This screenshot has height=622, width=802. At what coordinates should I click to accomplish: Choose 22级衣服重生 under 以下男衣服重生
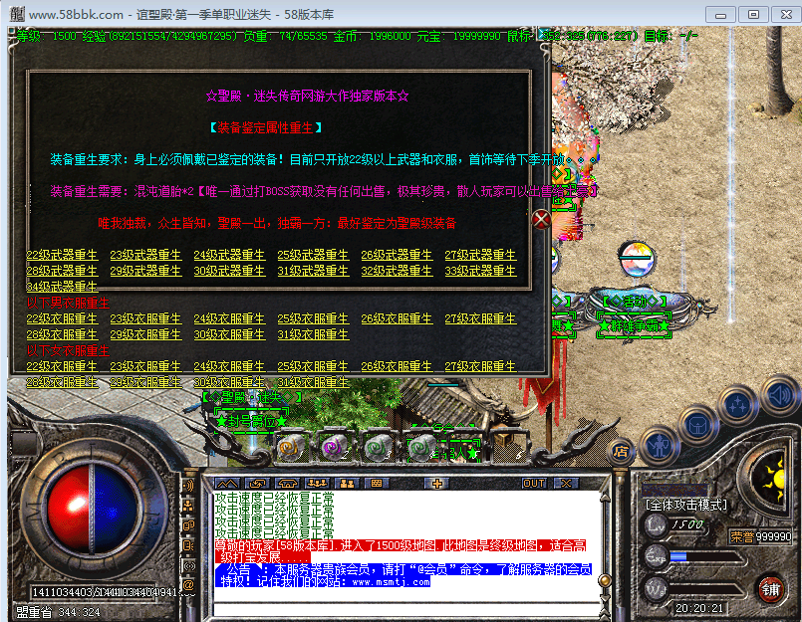point(62,318)
